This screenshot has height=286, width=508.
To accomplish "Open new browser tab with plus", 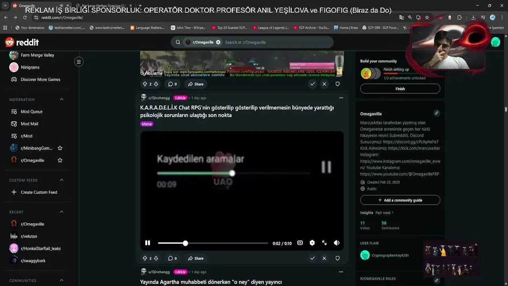I will [140, 6].
